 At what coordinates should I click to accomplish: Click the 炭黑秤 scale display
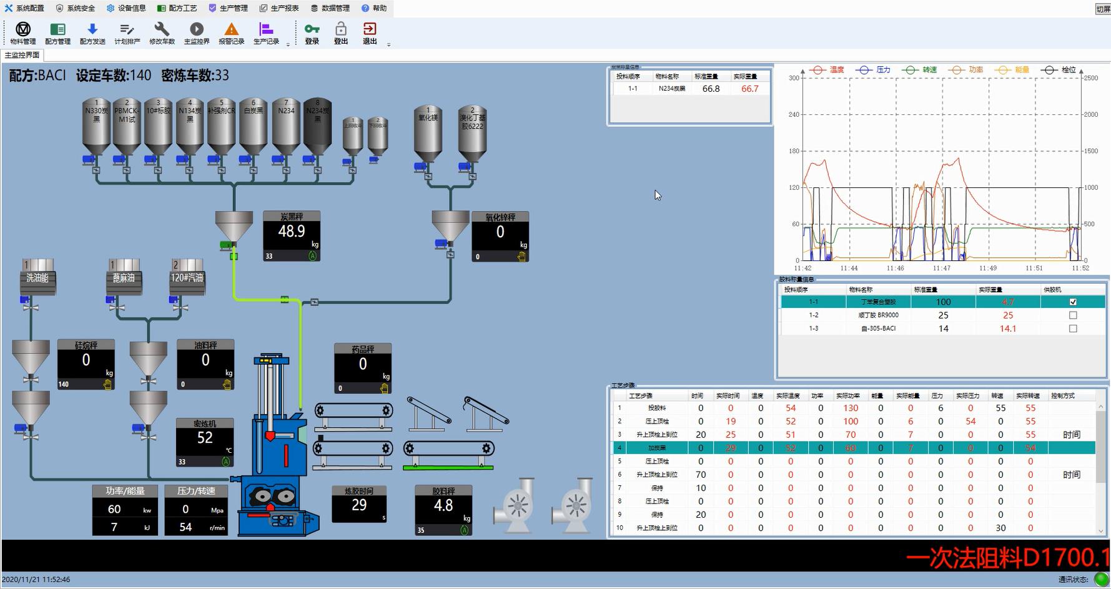[292, 236]
